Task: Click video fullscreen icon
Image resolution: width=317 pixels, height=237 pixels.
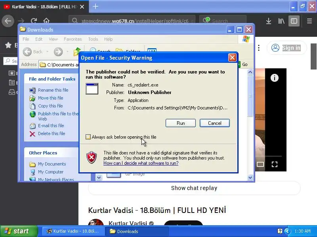Action: 274,164
